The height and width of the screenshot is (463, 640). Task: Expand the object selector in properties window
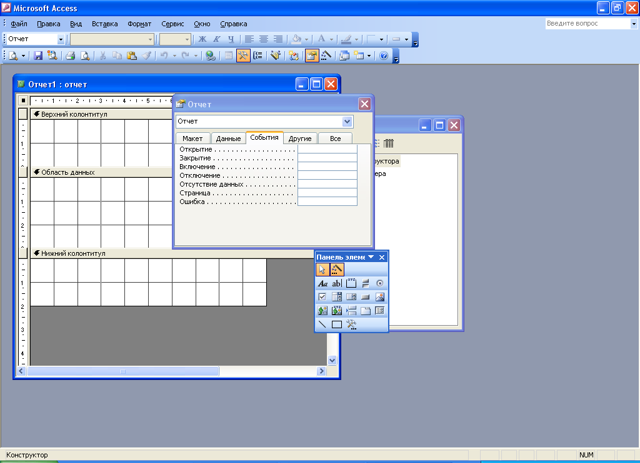click(347, 121)
